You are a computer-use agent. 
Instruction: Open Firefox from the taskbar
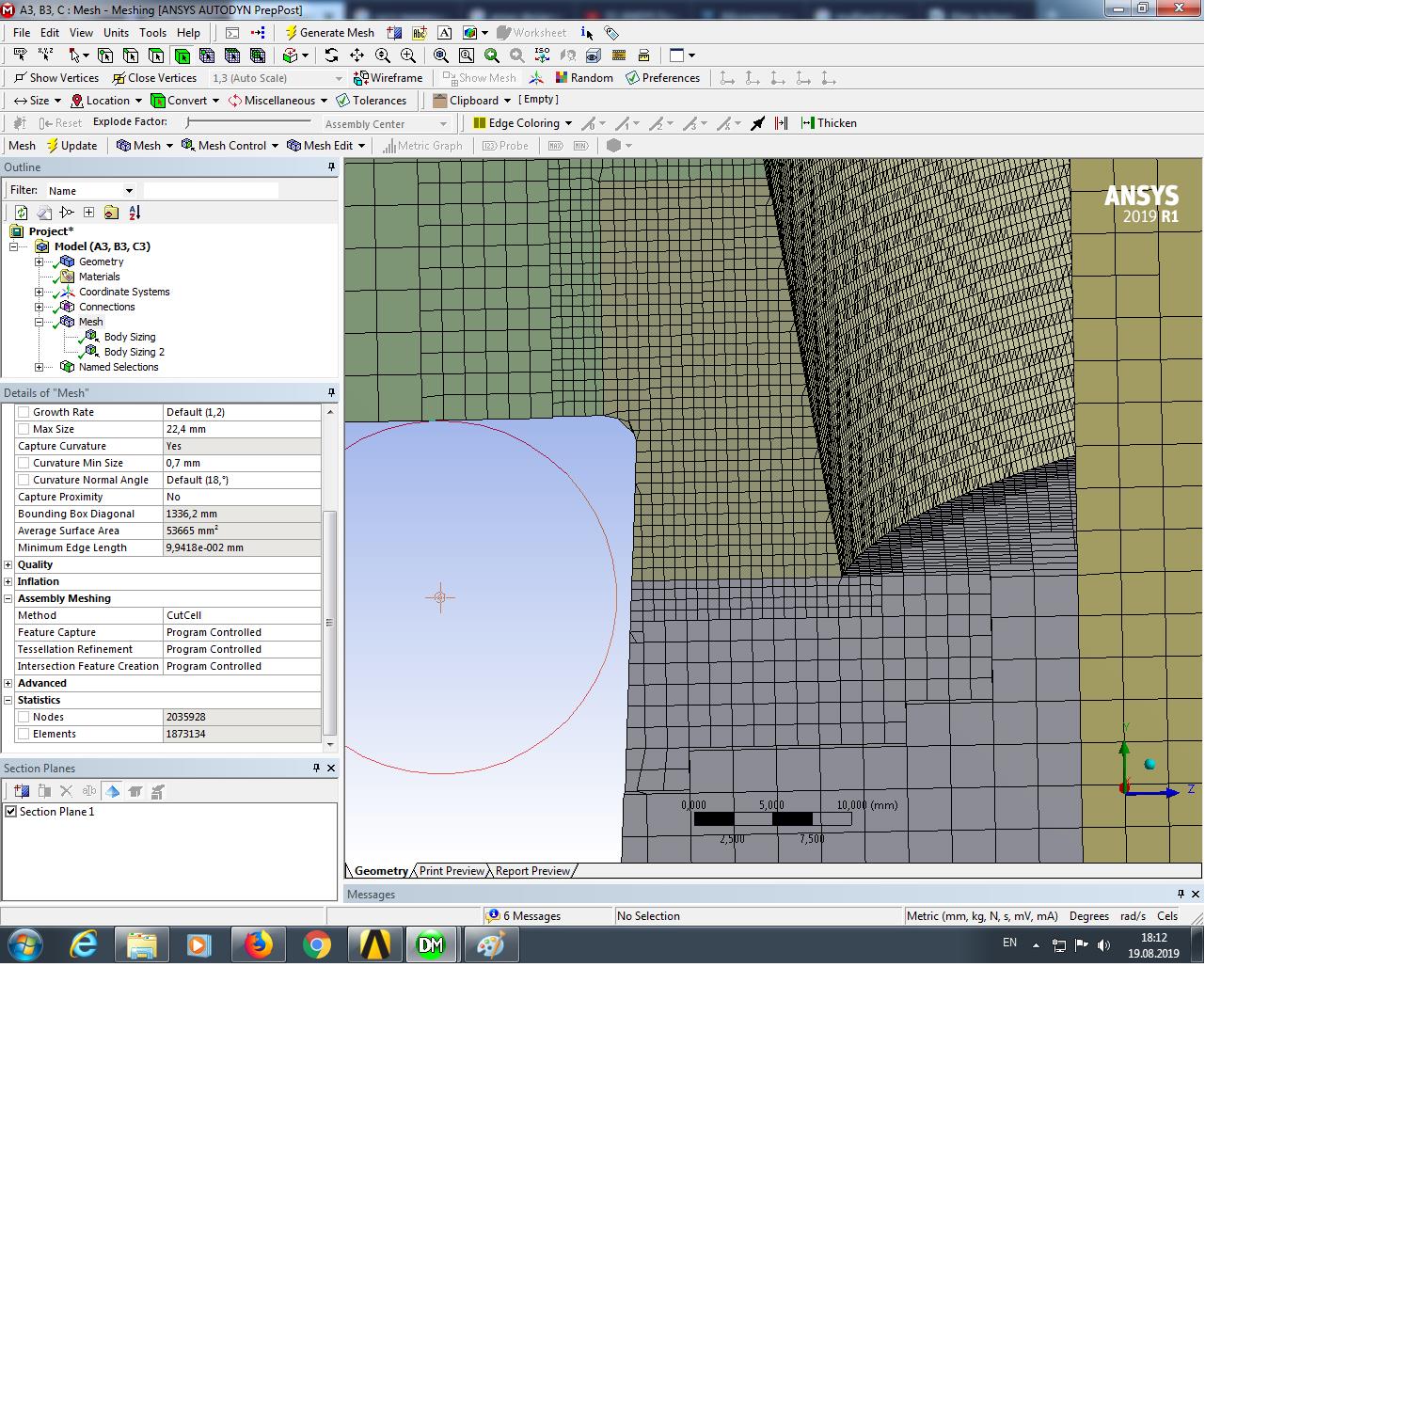(258, 944)
